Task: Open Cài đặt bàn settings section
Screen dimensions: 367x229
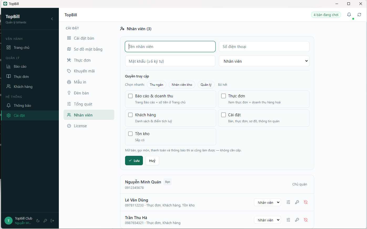Action: pos(89,38)
